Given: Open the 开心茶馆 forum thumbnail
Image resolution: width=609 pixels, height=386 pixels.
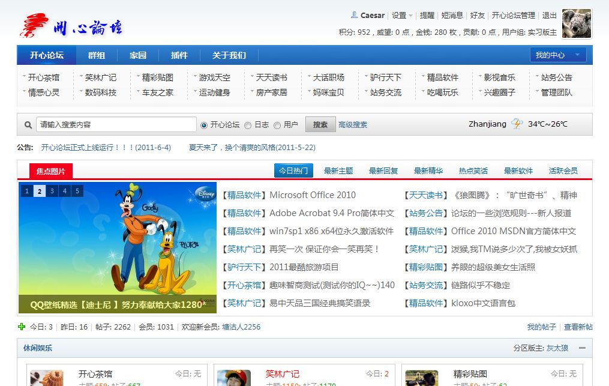Looking at the screenshot, I should (47, 378).
